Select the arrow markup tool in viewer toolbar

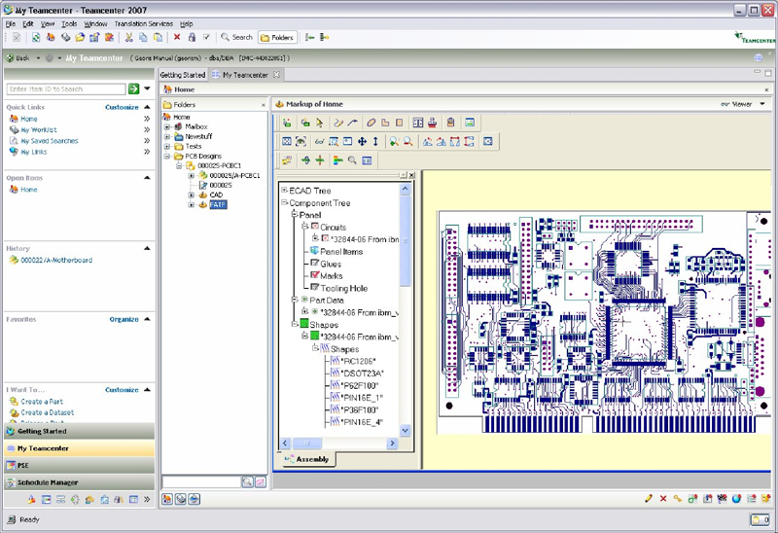352,123
